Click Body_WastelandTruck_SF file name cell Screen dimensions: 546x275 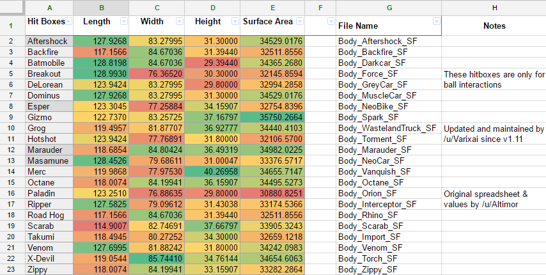(x=389, y=128)
